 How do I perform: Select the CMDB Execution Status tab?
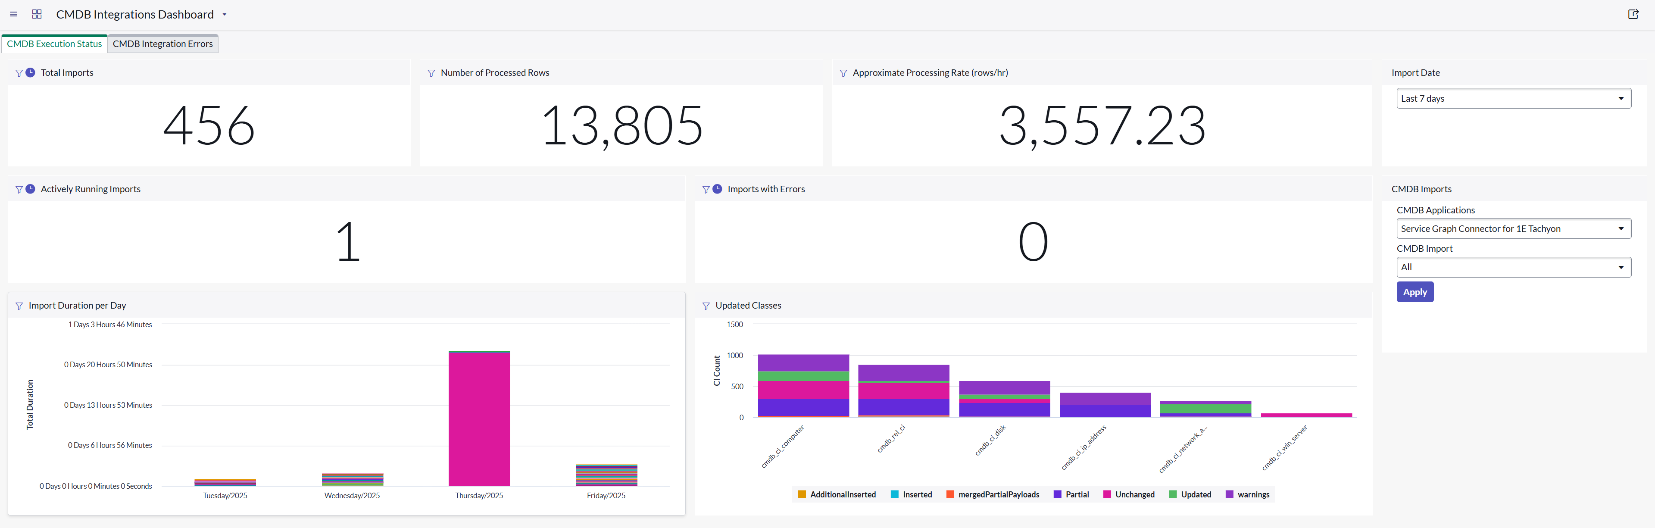tap(55, 44)
